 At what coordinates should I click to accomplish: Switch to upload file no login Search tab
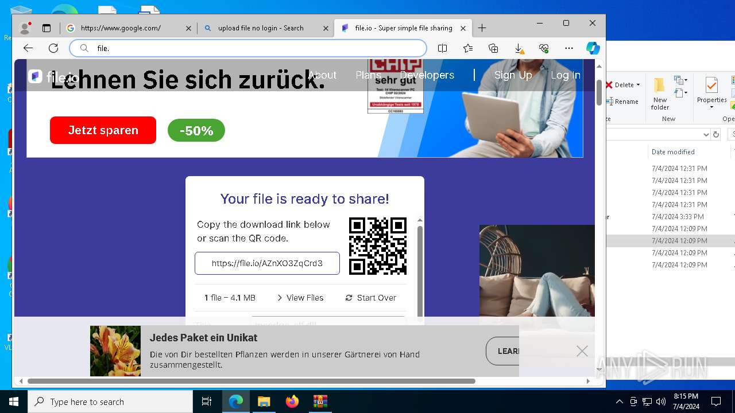265,28
